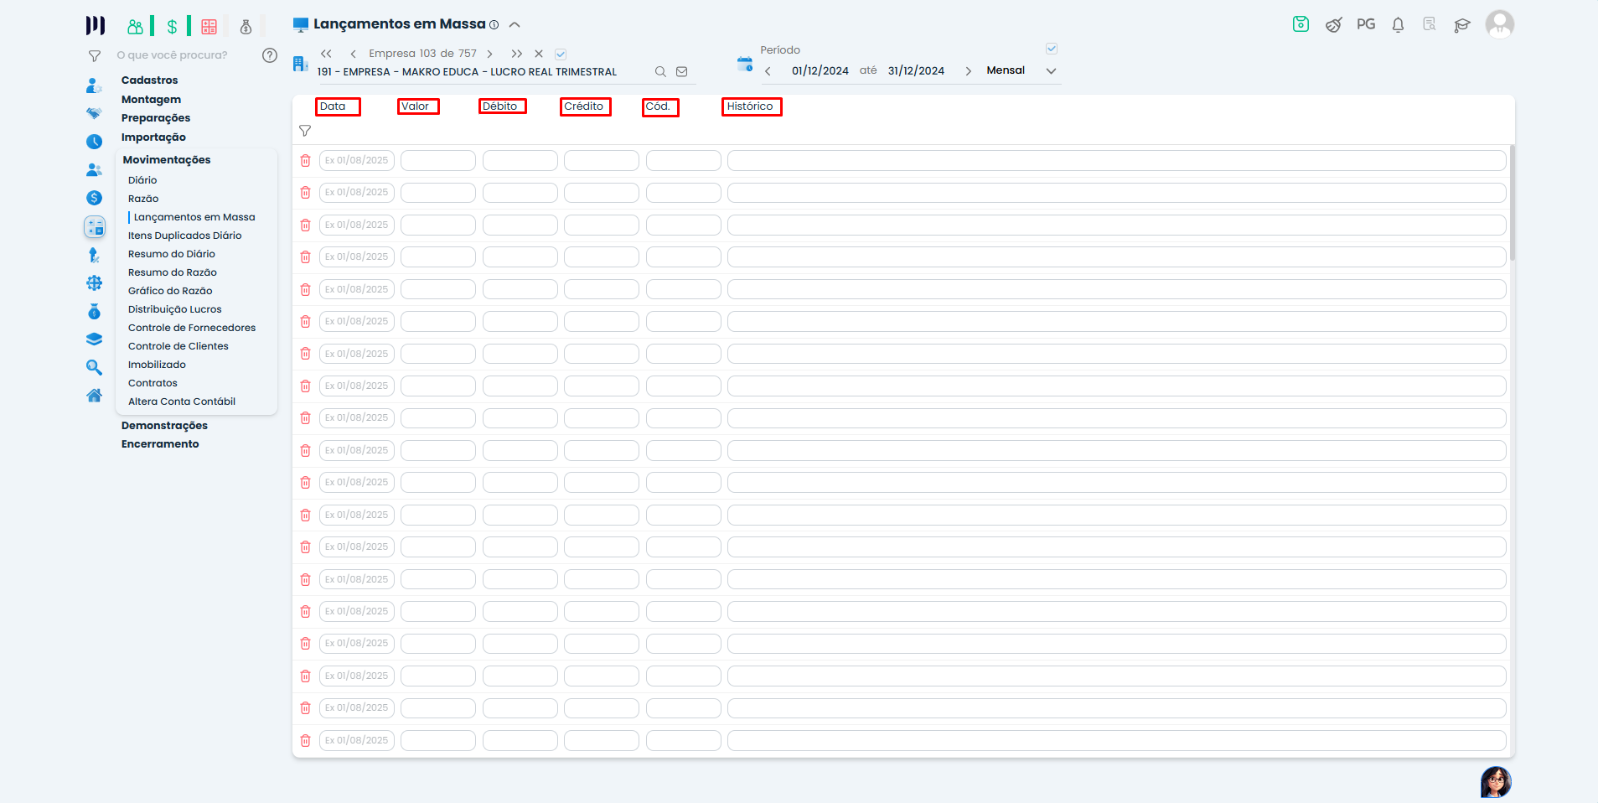The image size is (1598, 803).
Task: Click the green save disk icon
Action: 1301,24
